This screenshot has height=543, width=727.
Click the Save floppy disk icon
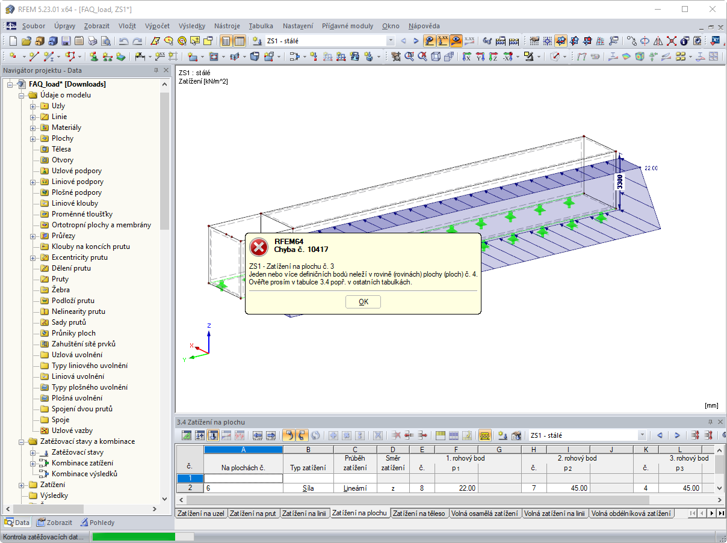66,41
